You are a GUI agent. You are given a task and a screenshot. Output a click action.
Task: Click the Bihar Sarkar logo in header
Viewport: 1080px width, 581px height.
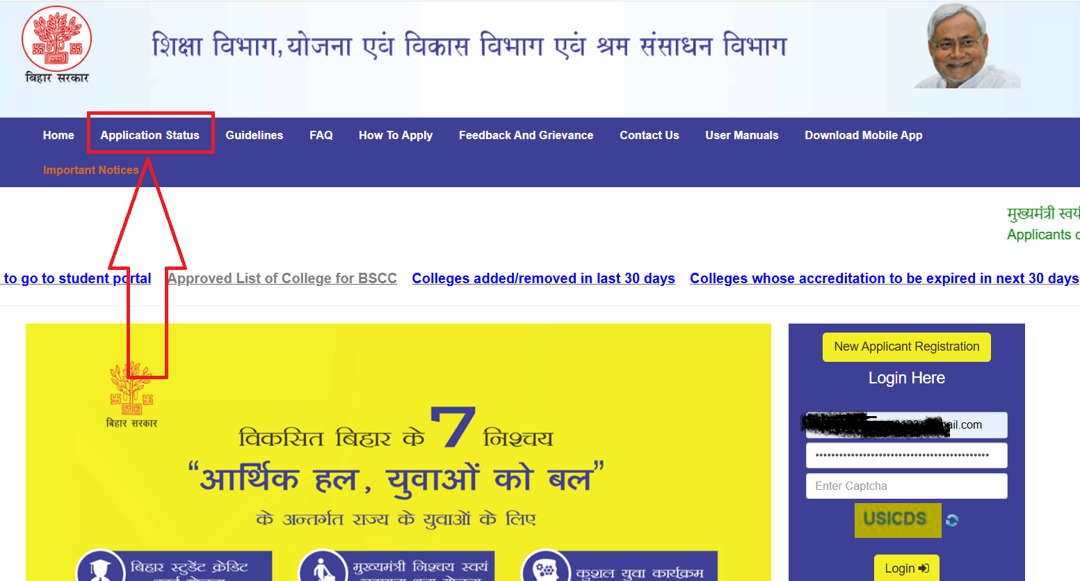[56, 45]
